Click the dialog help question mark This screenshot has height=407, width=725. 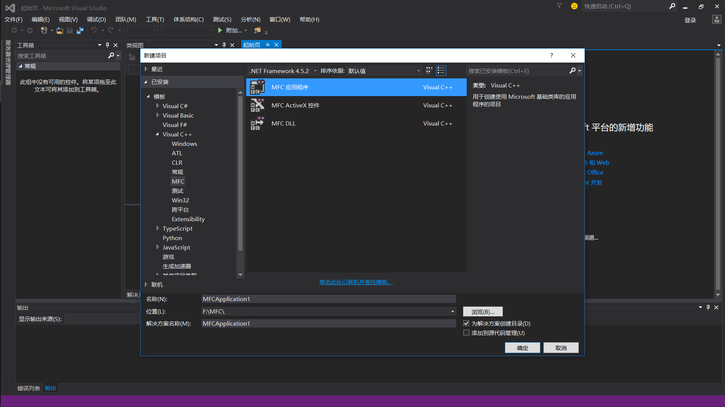coord(552,55)
